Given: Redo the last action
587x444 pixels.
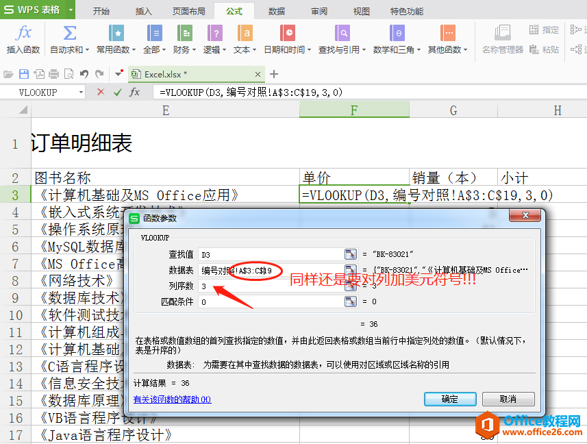Looking at the screenshot, I should [99, 74].
